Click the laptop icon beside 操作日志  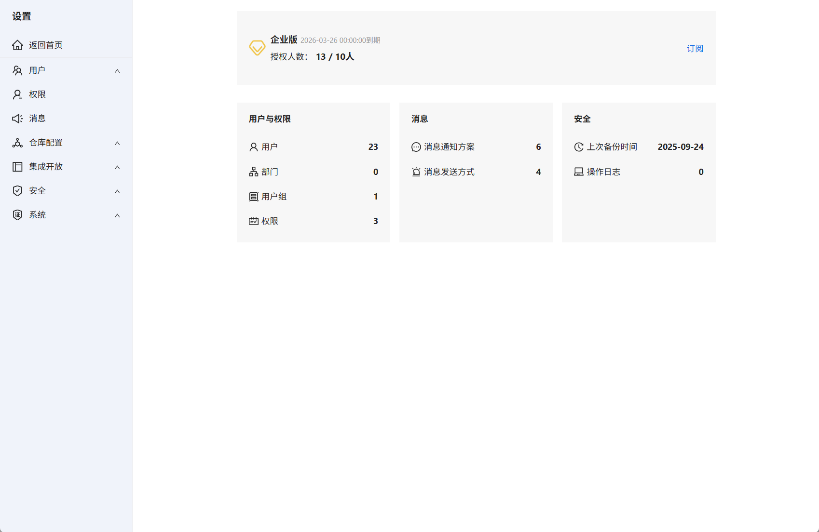click(579, 172)
